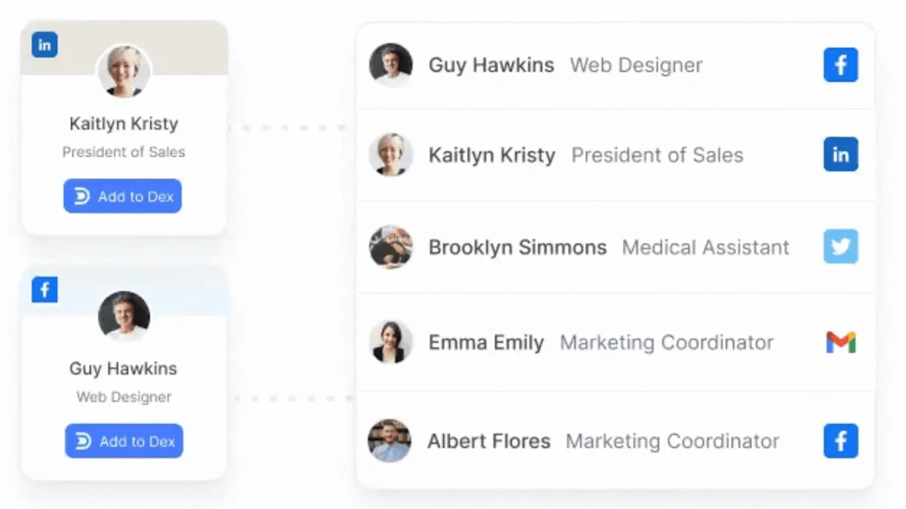Image resolution: width=906 pixels, height=509 pixels.
Task: Add Guy Hawkins to Dex
Action: click(124, 441)
